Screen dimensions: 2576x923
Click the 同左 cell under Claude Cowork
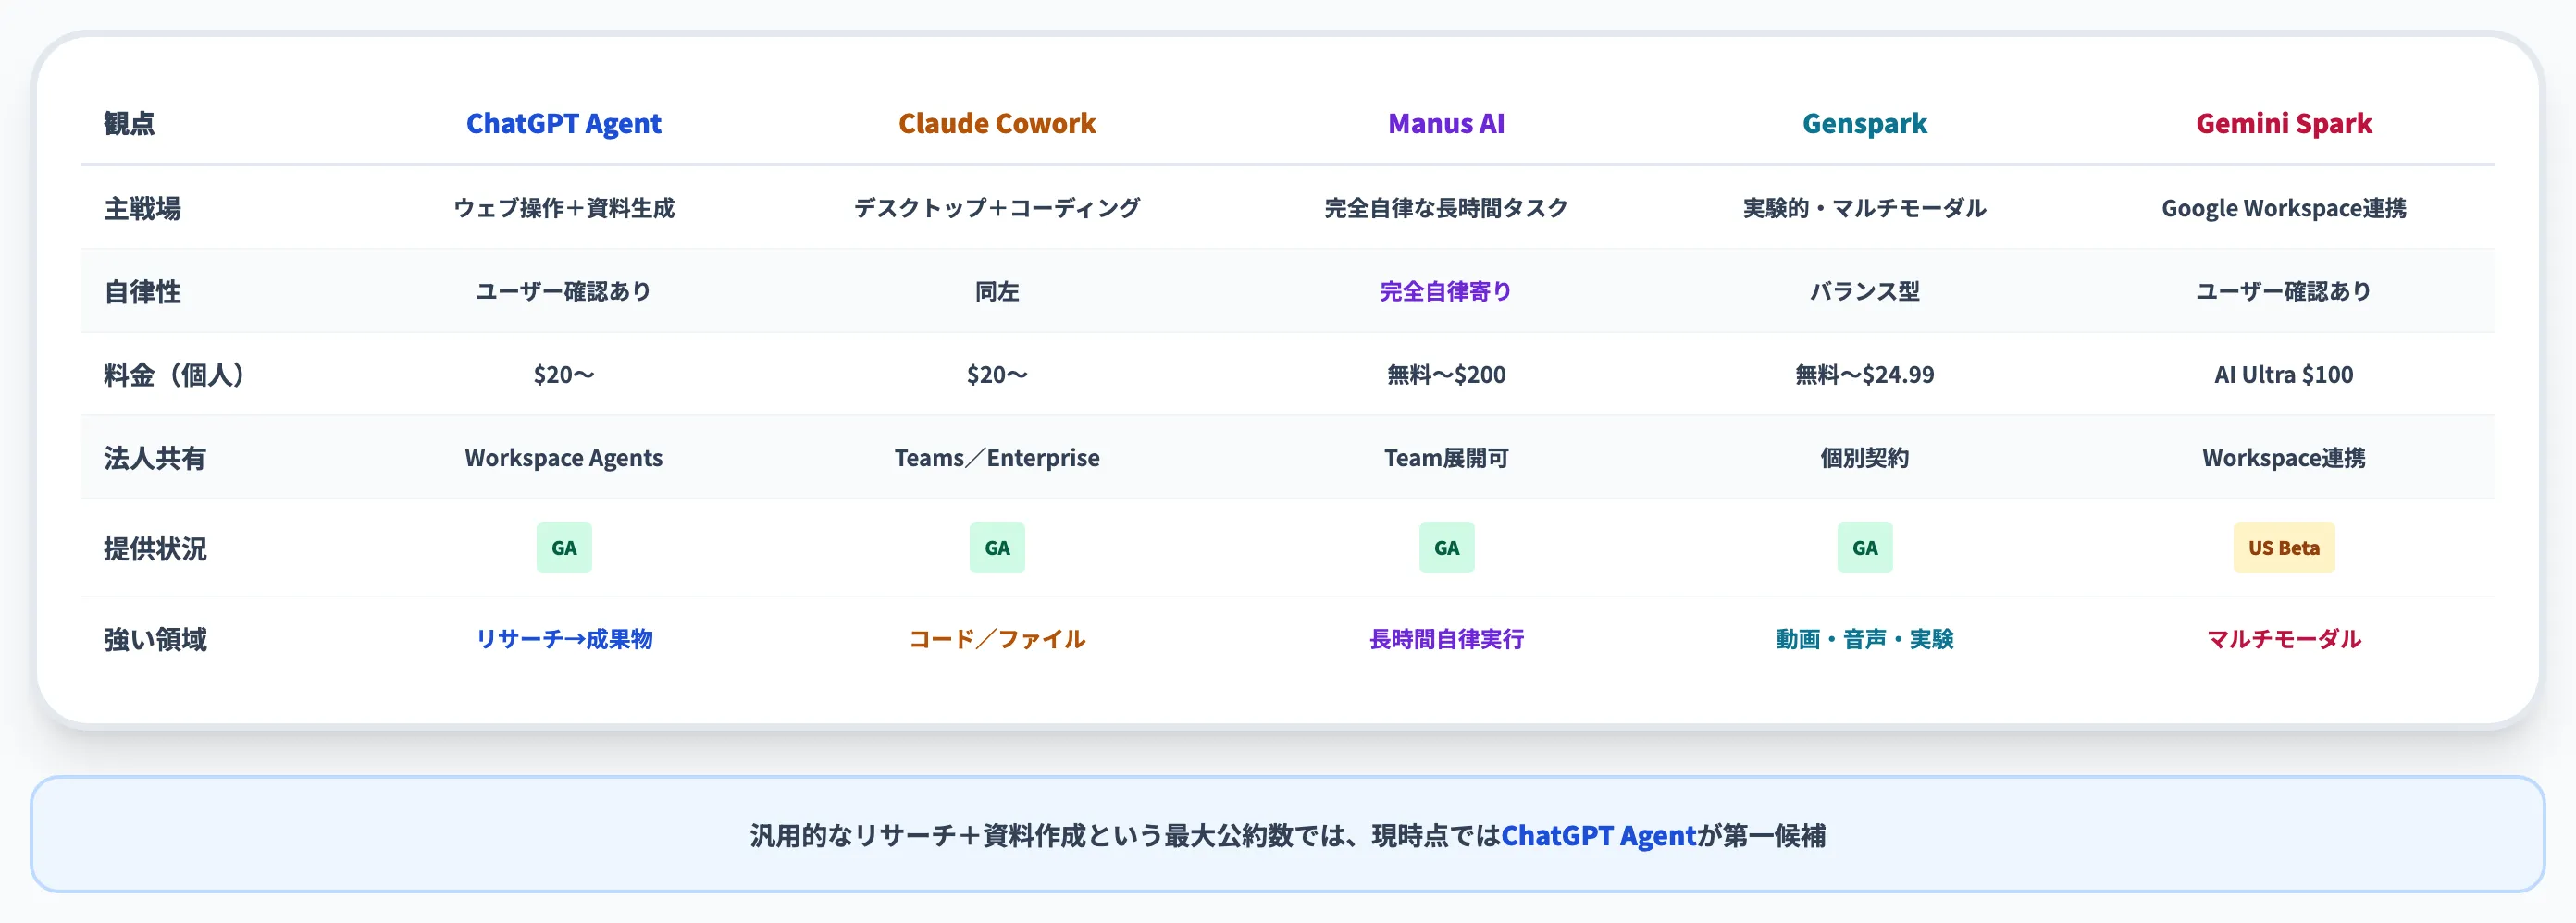(997, 291)
